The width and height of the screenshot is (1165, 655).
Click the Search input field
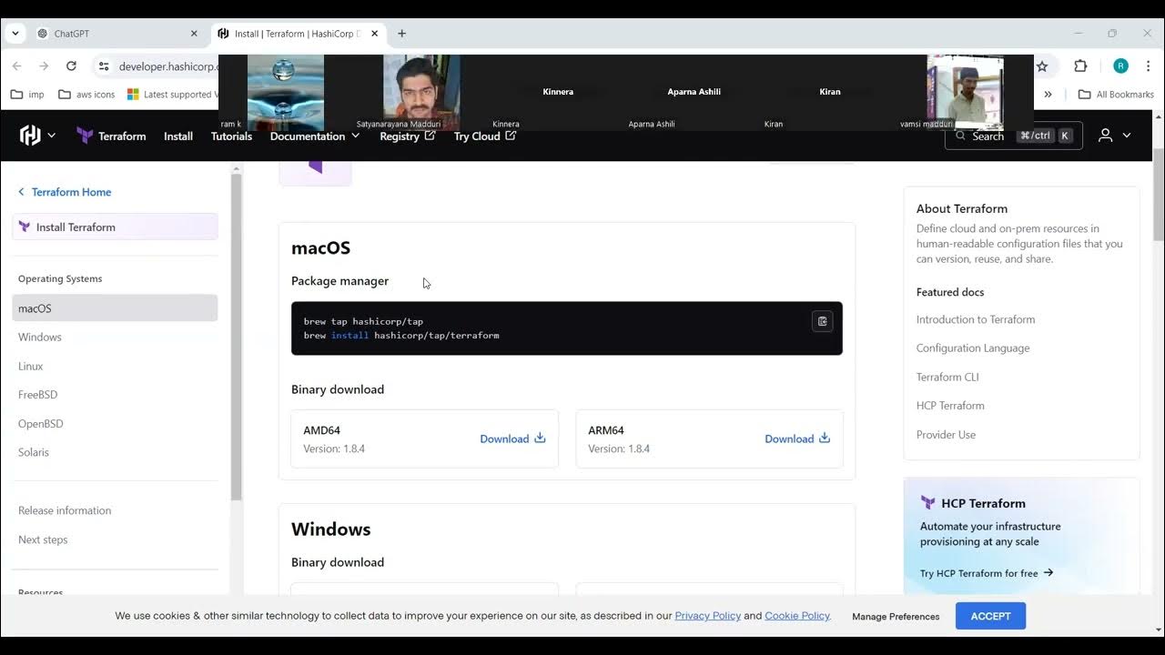pos(1014,136)
